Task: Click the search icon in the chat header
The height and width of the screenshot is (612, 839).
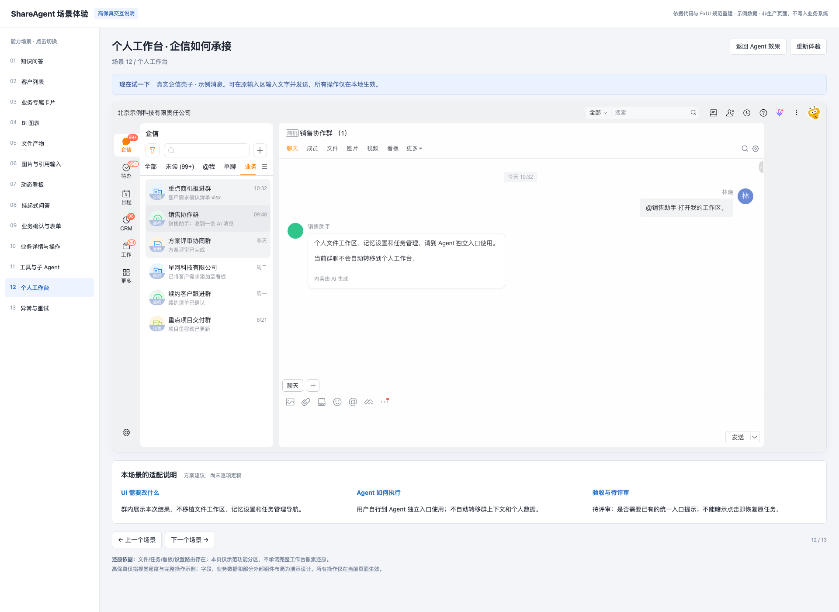Action: 745,149
